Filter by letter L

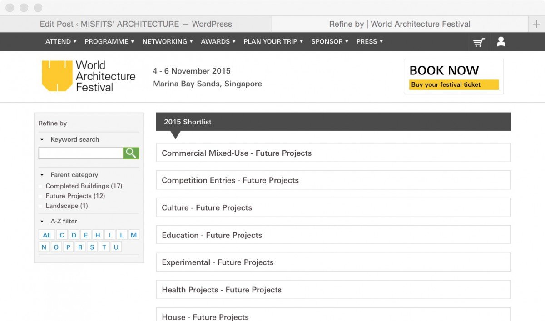pos(121,235)
